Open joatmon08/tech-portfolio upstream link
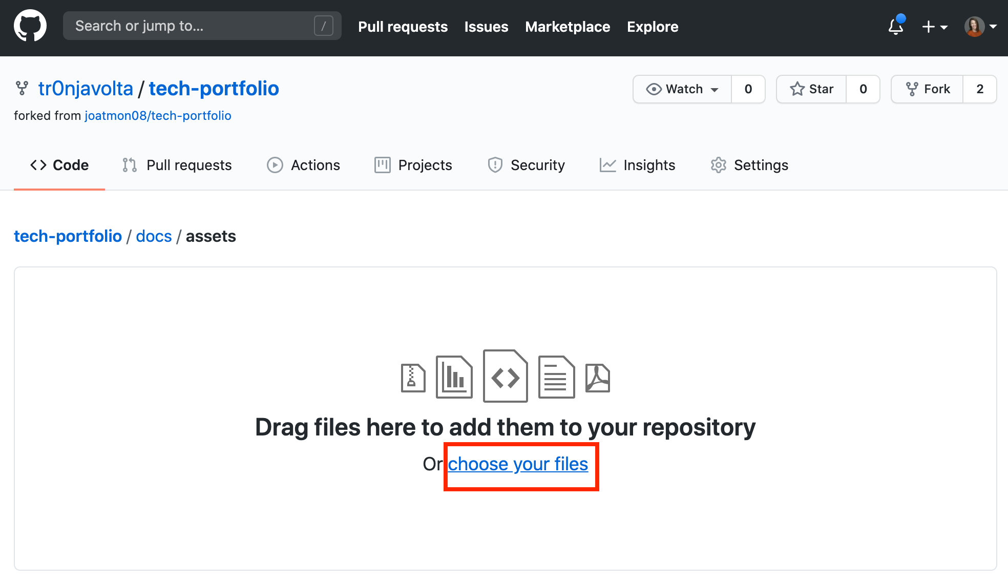The height and width of the screenshot is (582, 1008). coord(158,116)
